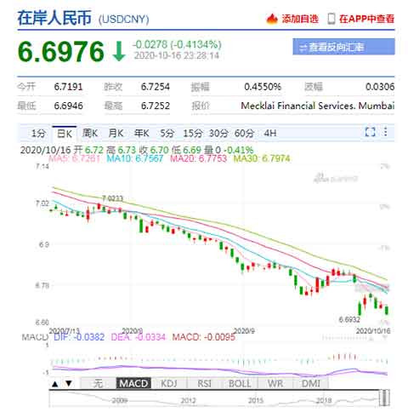The width and height of the screenshot is (408, 412).
Task: Click the opening value 6.7191
Action: click(68, 87)
